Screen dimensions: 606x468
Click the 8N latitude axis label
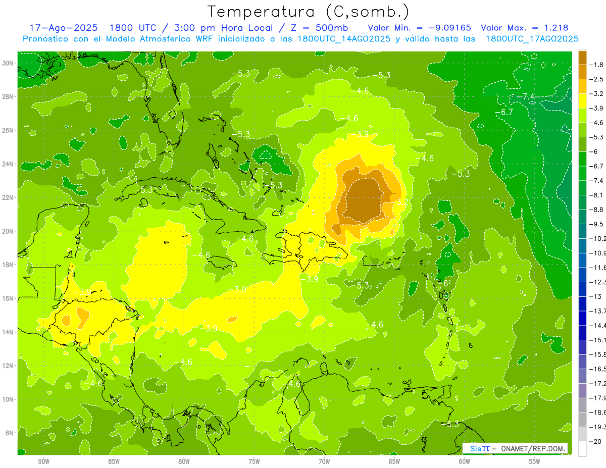click(x=10, y=433)
